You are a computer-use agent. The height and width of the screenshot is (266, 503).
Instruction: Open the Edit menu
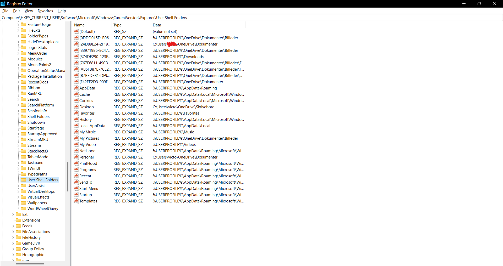click(x=16, y=11)
